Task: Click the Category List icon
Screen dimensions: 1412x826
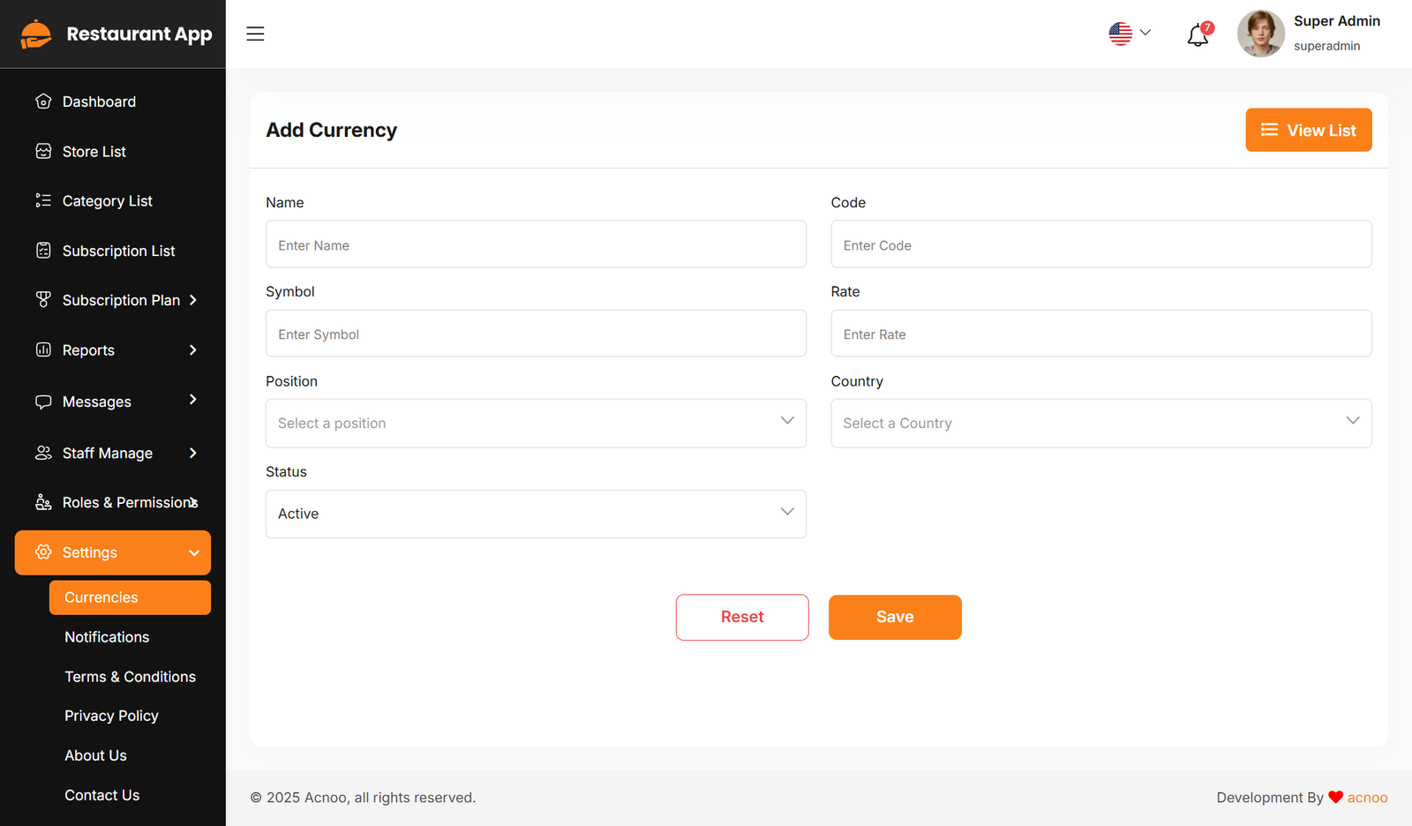Action: coord(43,201)
